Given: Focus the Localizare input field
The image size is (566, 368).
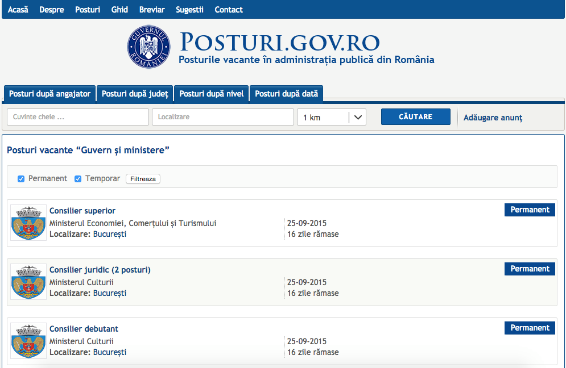Looking at the screenshot, I should point(223,117).
